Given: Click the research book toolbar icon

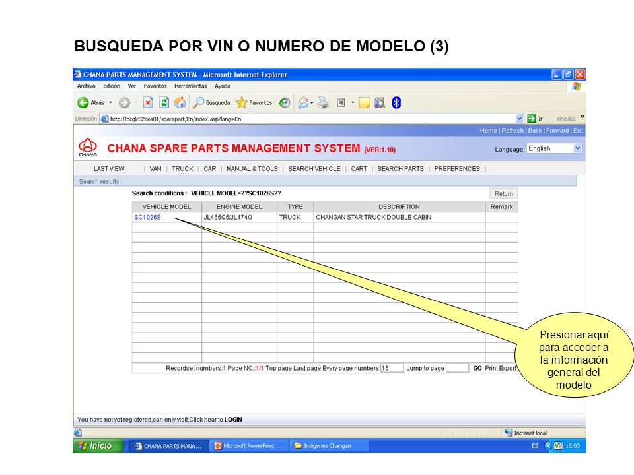Looking at the screenshot, I should pyautogui.click(x=380, y=103).
